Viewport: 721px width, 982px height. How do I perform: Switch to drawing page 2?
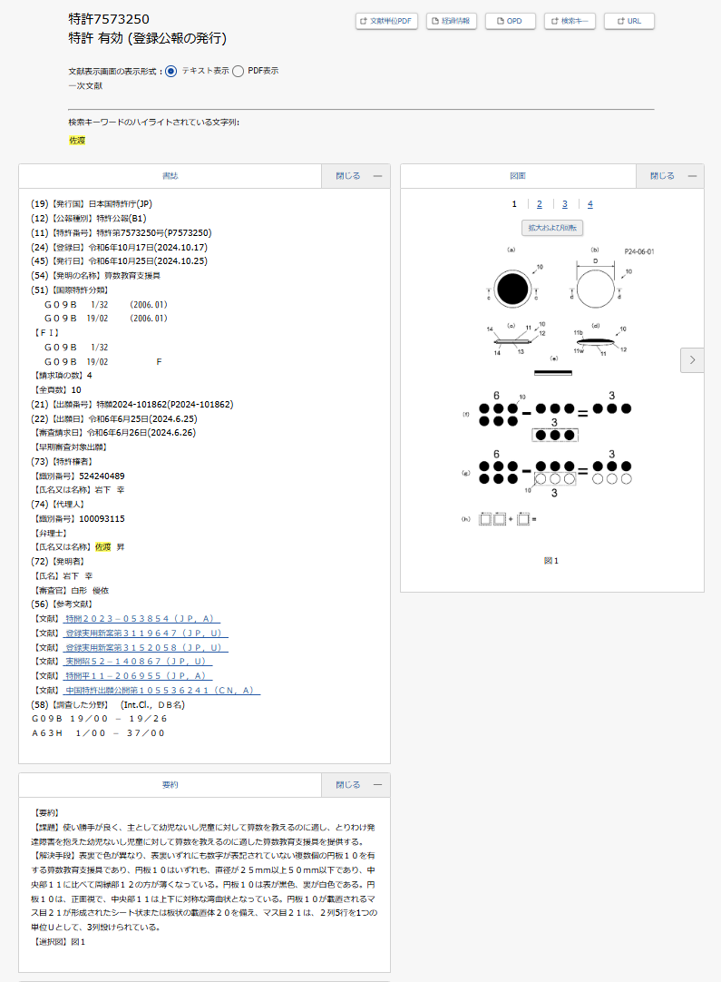(x=540, y=204)
